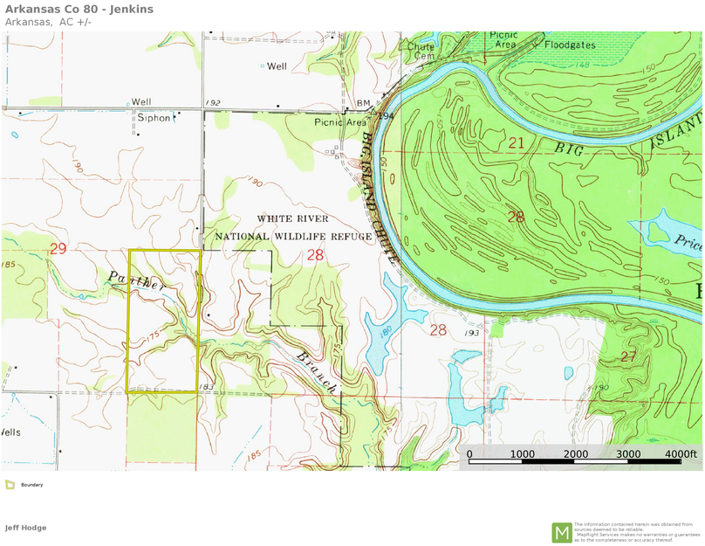The height and width of the screenshot is (546, 705).
Task: Click the "192" elevation label
Action: tap(213, 102)
